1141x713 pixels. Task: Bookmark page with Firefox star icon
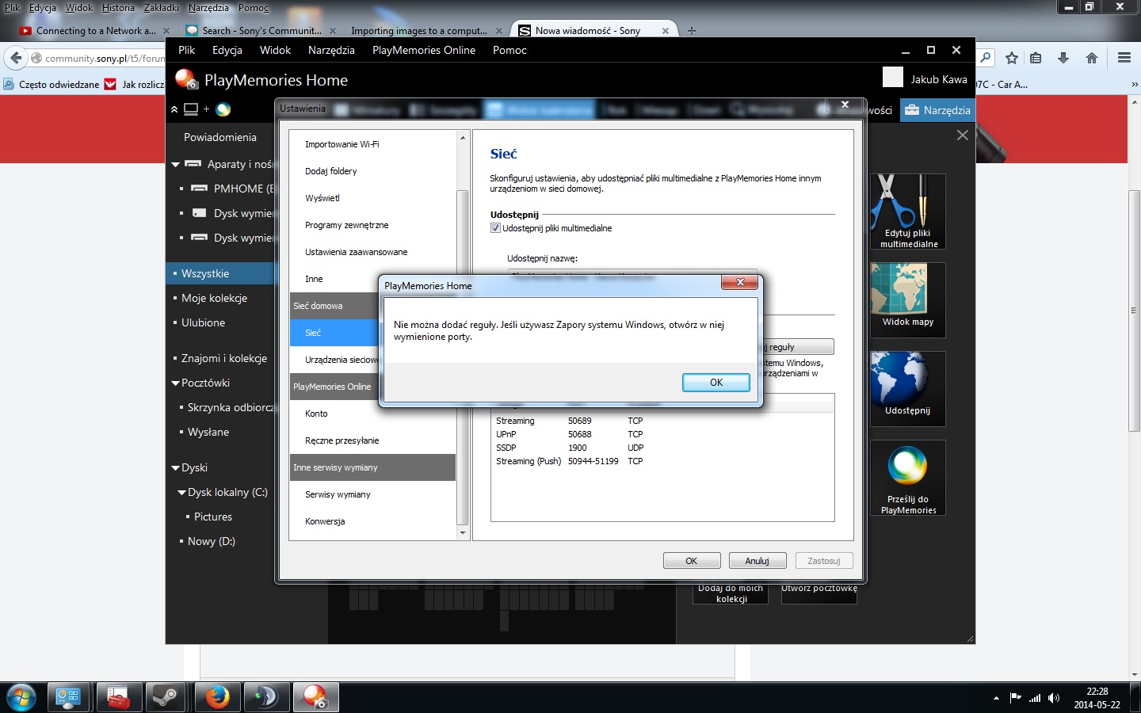point(1012,58)
